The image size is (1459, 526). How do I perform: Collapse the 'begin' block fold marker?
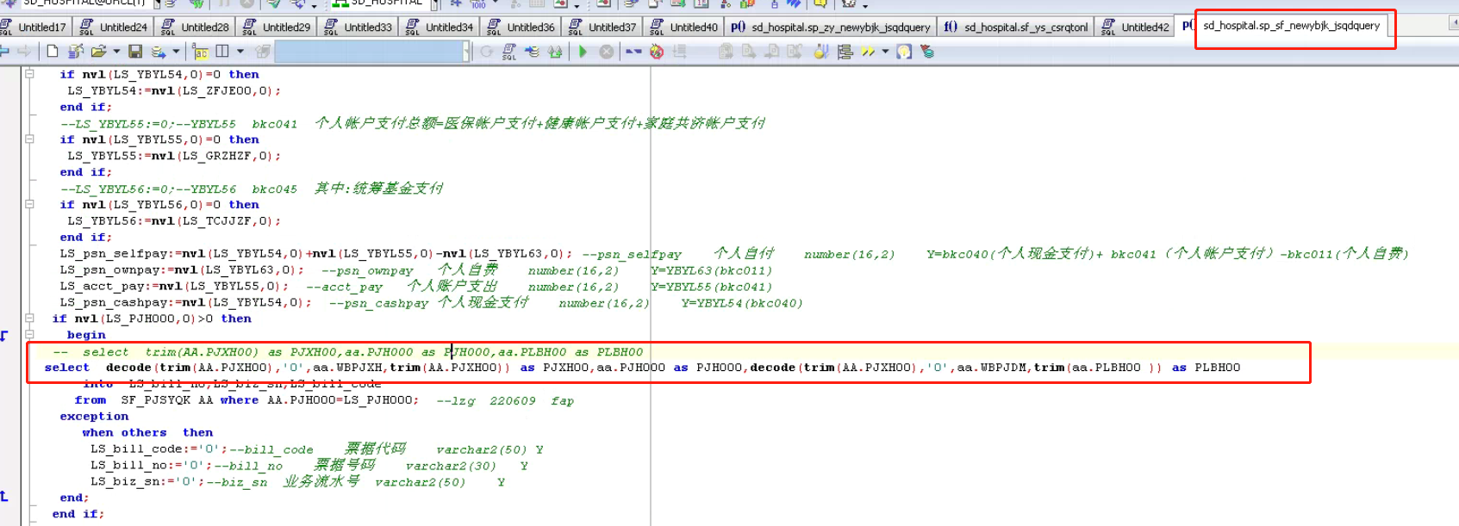[x=29, y=334]
